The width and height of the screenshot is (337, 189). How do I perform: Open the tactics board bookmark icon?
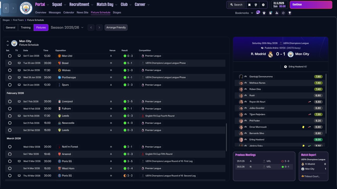coord(270,13)
